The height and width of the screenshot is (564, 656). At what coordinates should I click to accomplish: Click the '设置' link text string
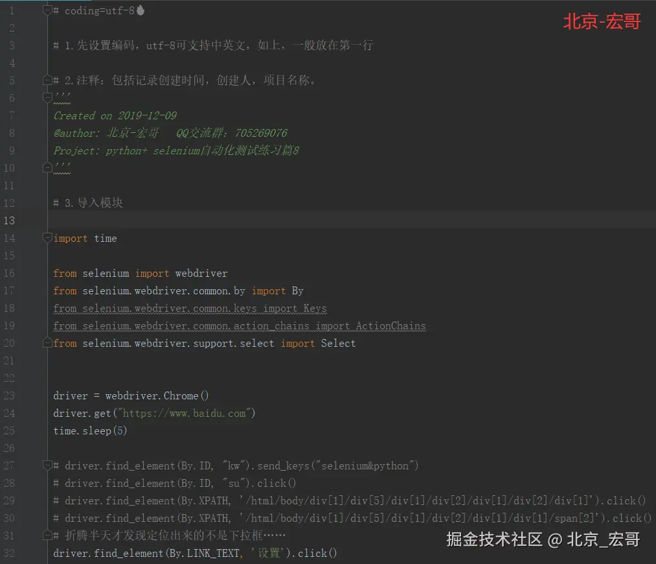pos(268,553)
